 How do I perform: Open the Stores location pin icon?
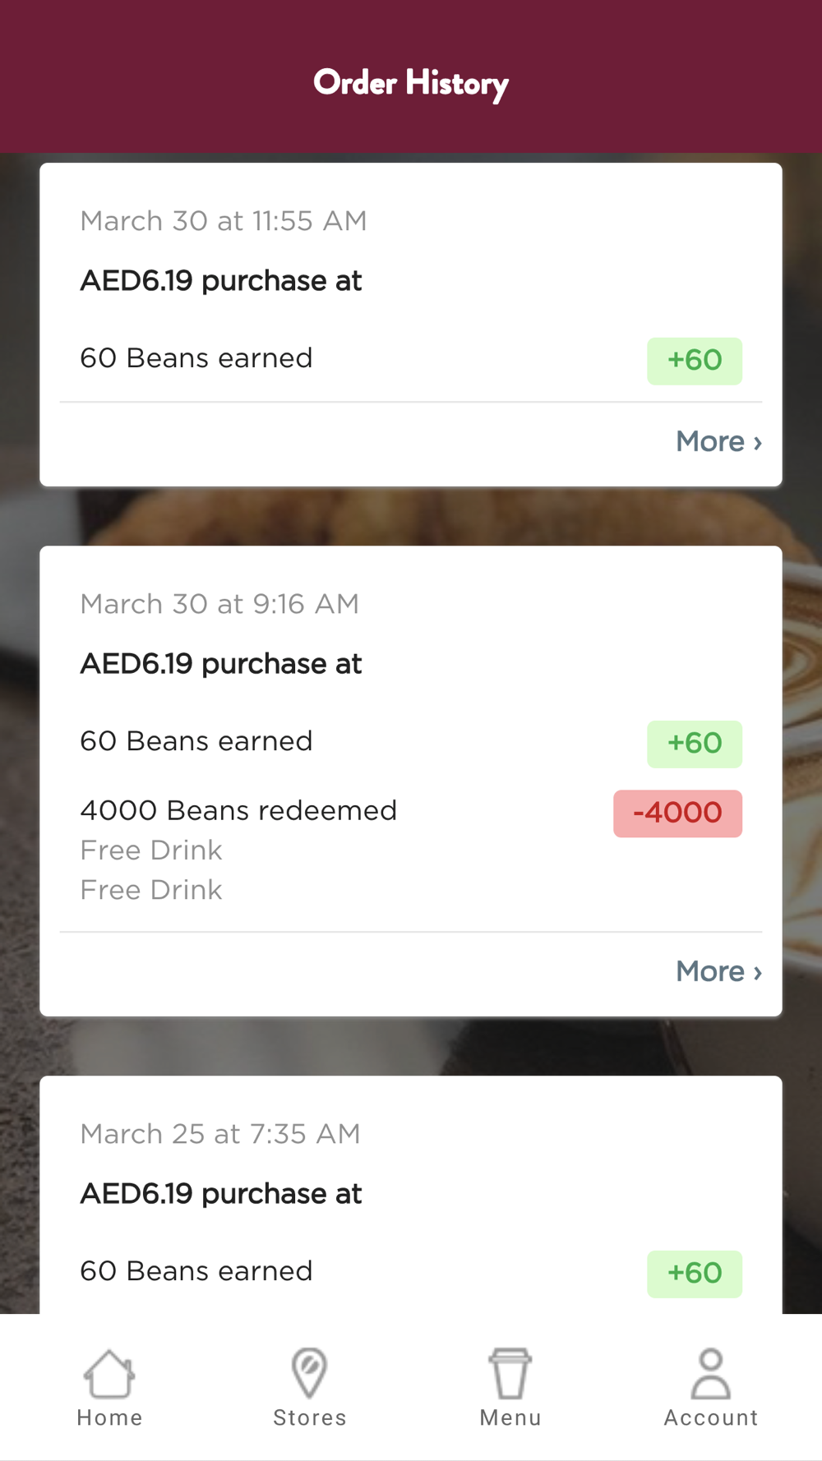pyautogui.click(x=310, y=1374)
